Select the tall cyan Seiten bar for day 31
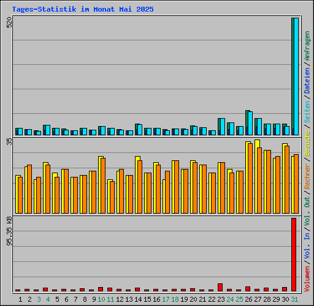The height and width of the screenshot is (306, 314). click(x=296, y=76)
